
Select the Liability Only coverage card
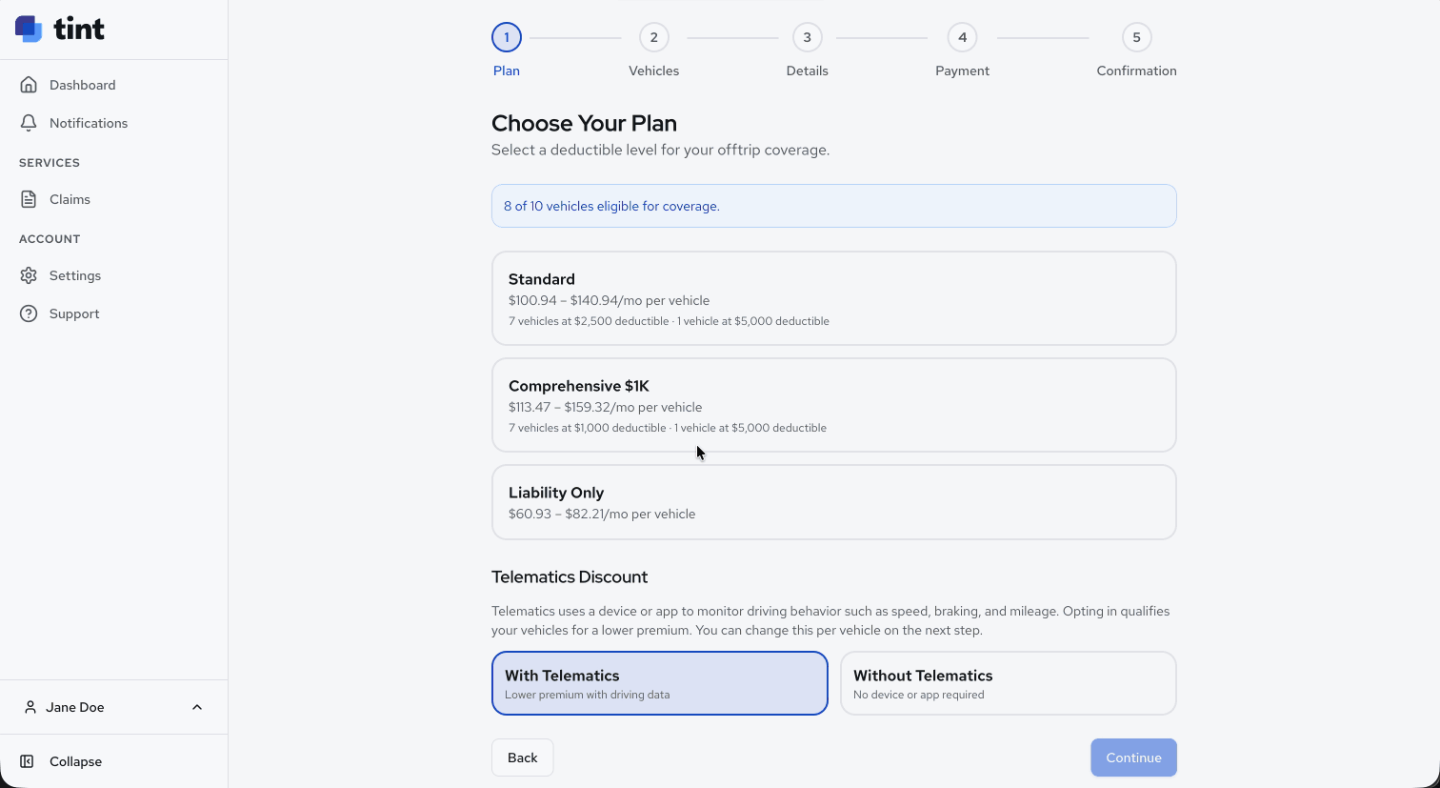[833, 501]
